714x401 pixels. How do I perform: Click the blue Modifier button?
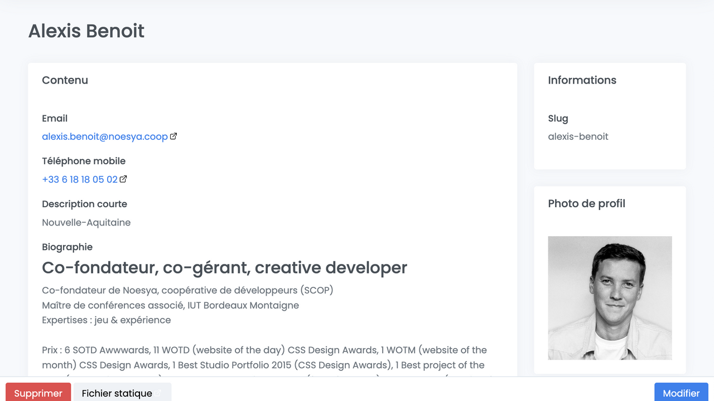point(681,393)
